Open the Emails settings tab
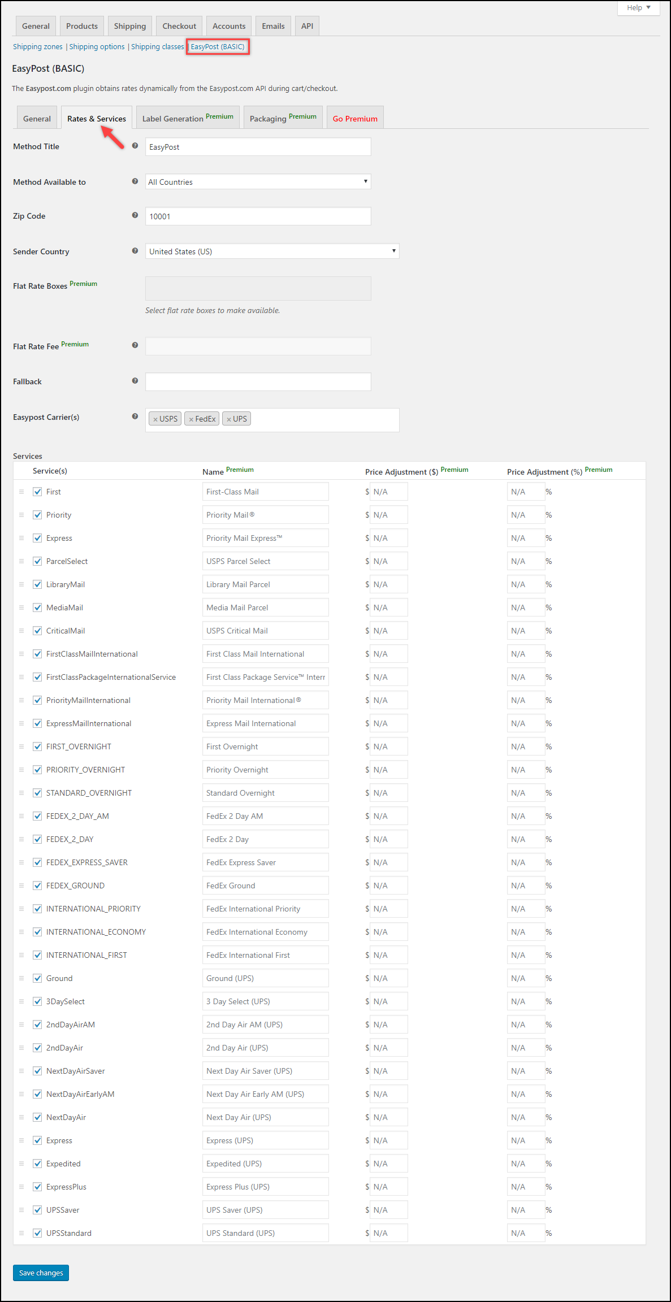This screenshot has height=1302, width=671. click(x=273, y=26)
